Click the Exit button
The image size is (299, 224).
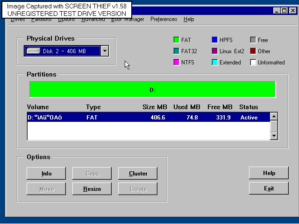tap(269, 188)
